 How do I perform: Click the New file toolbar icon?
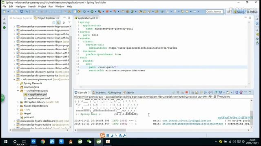click(x=4, y=12)
